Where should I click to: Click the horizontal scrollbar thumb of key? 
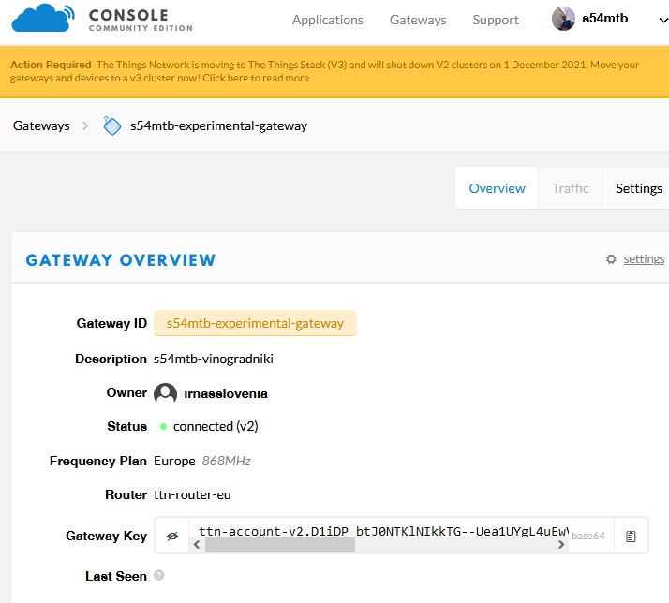(x=280, y=545)
